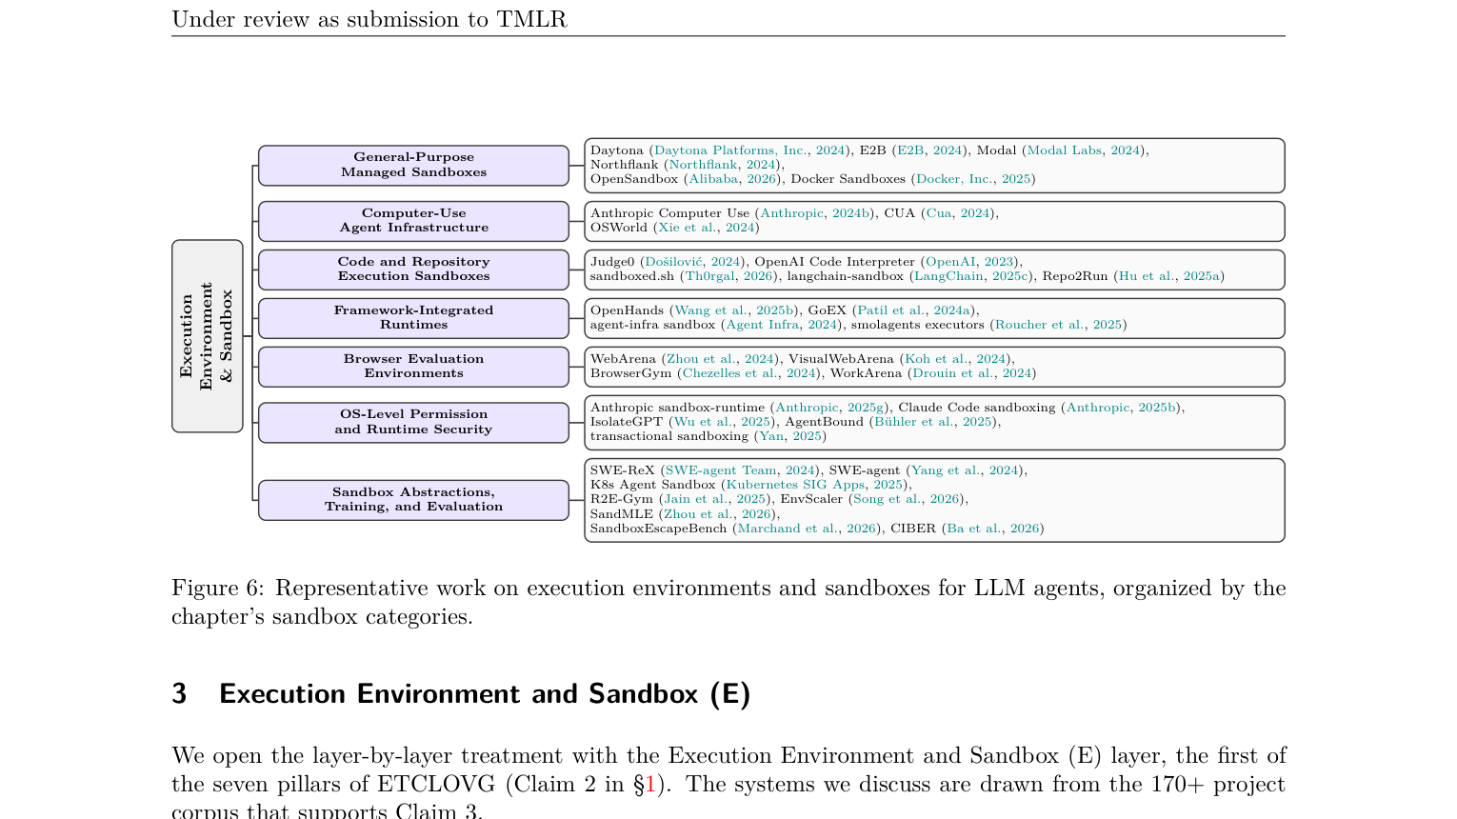
Task: Open the Zhou et al. citation after SandMLE
Action: (717, 514)
